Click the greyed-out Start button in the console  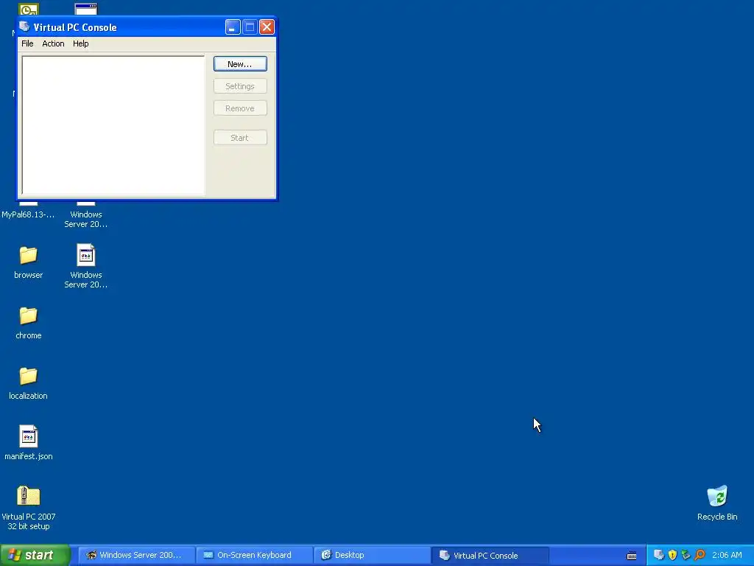coord(240,138)
